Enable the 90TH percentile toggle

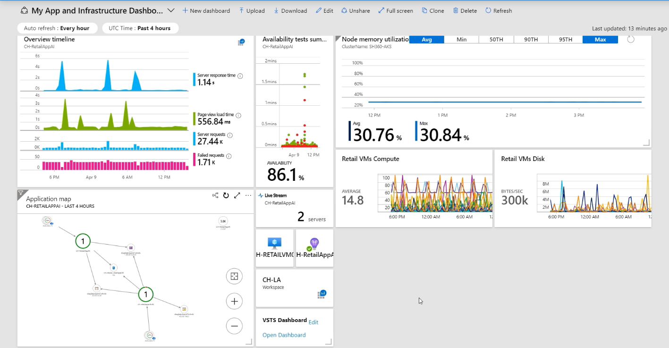pos(531,40)
